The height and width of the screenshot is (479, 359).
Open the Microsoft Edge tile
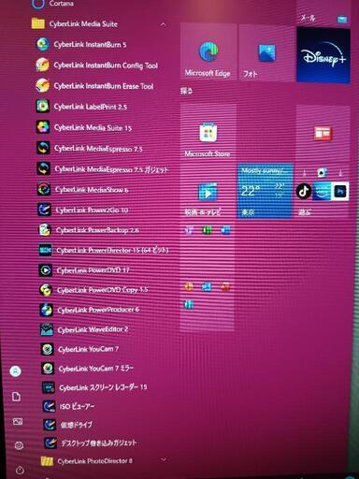pyautogui.click(x=208, y=51)
